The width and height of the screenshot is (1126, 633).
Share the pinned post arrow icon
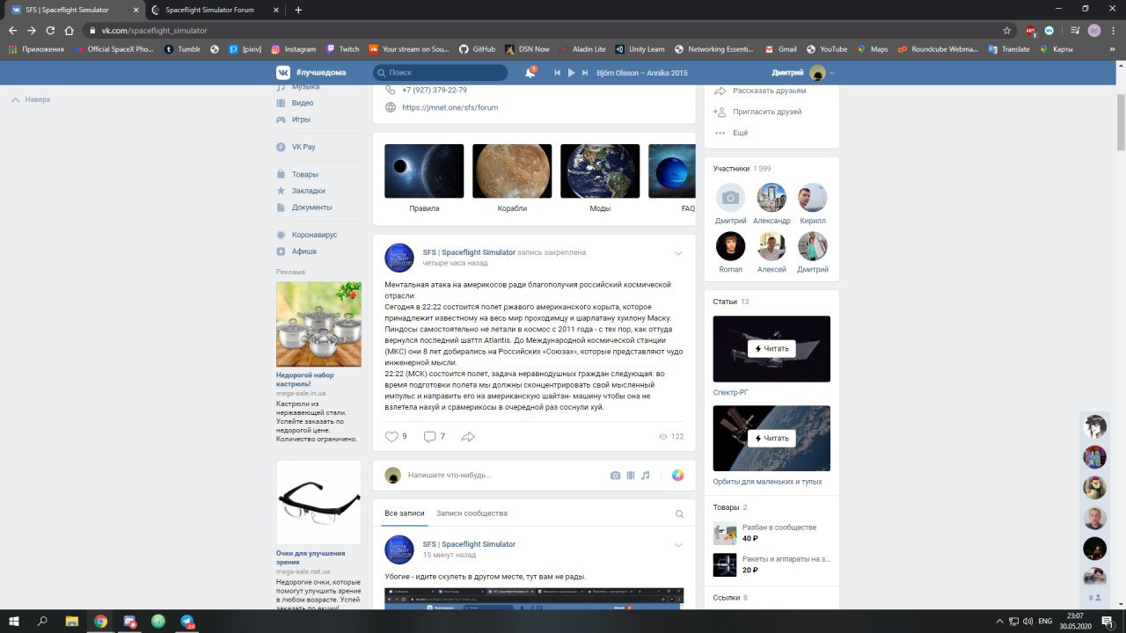pos(468,436)
